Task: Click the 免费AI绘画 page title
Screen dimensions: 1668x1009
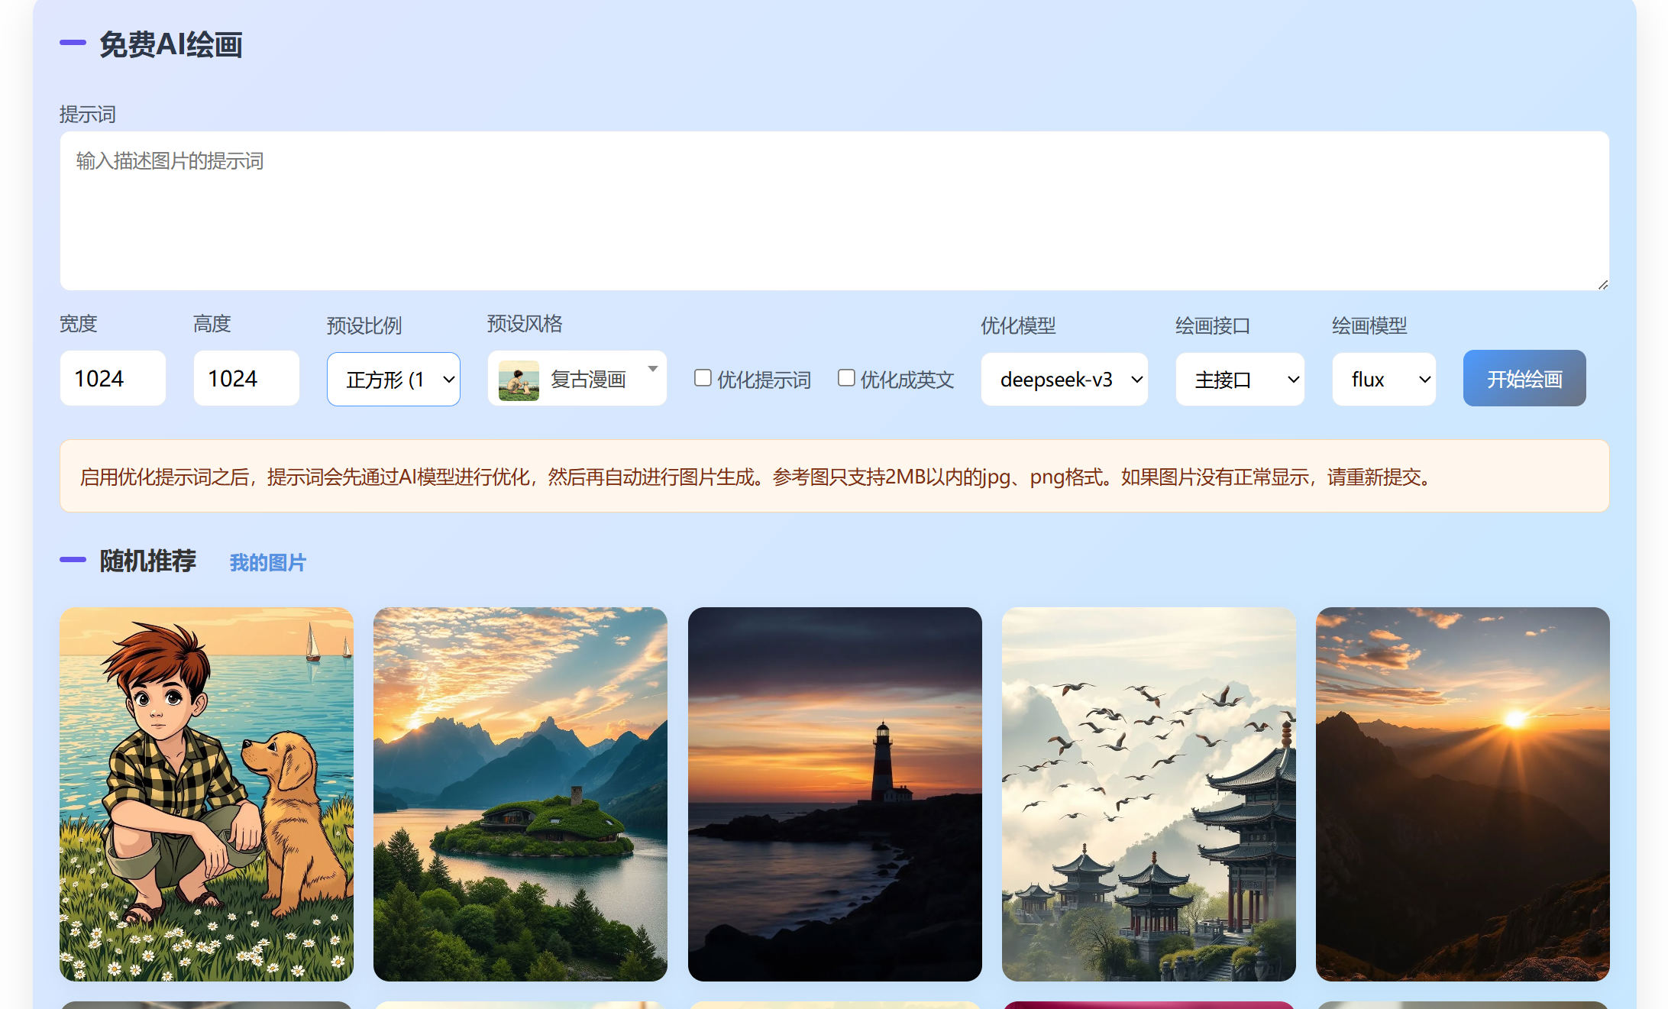Action: pos(171,44)
